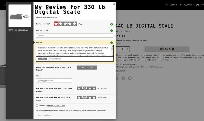The width and height of the screenshot is (204, 121).
Task: Choose No for recommend to a friend
Action: click(92, 68)
